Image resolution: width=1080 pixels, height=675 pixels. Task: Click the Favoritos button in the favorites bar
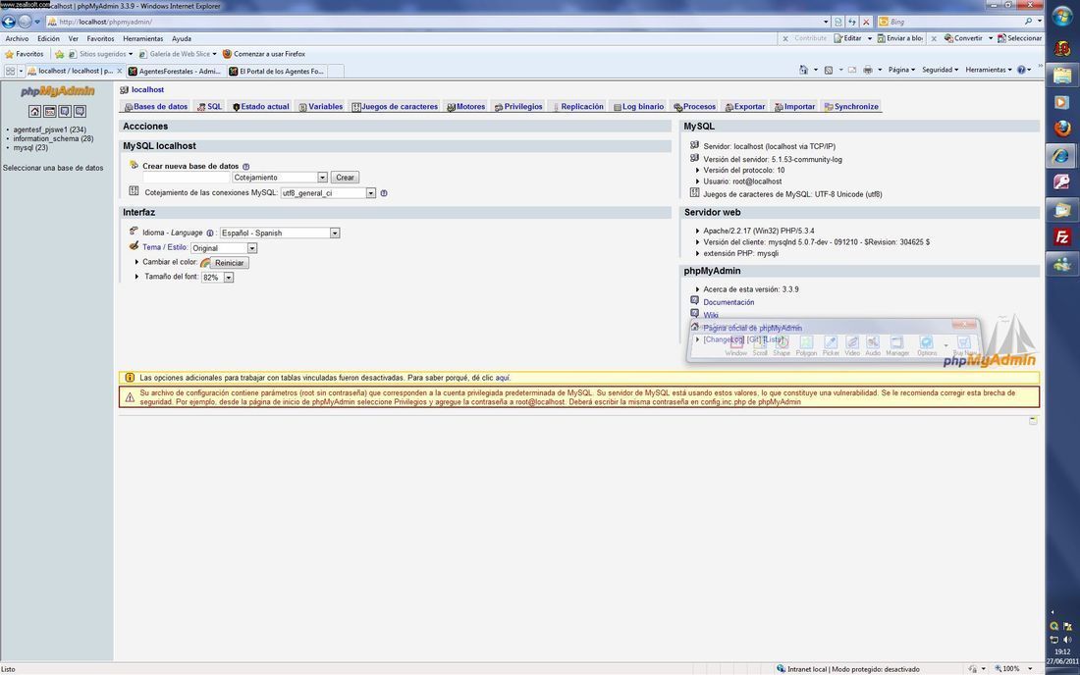pos(25,54)
